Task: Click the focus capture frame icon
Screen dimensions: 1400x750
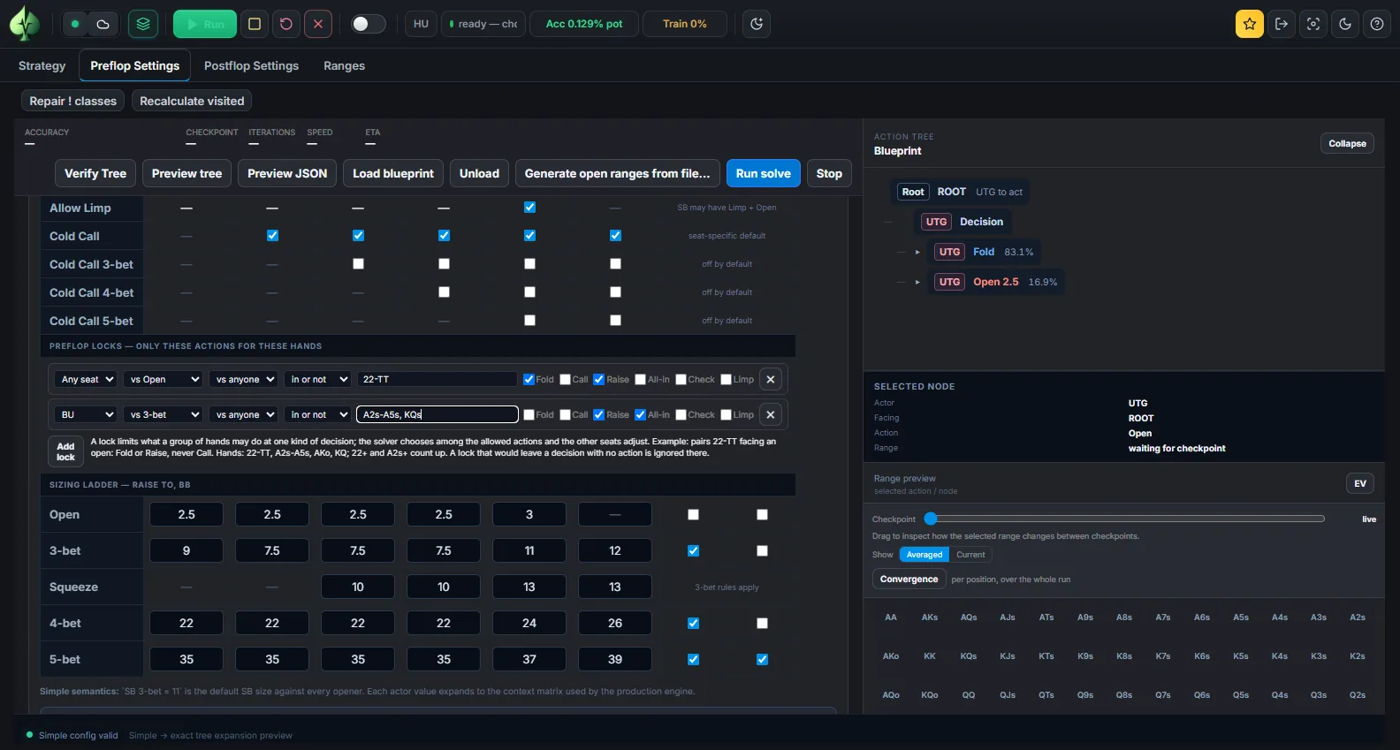Action: [x=1313, y=24]
